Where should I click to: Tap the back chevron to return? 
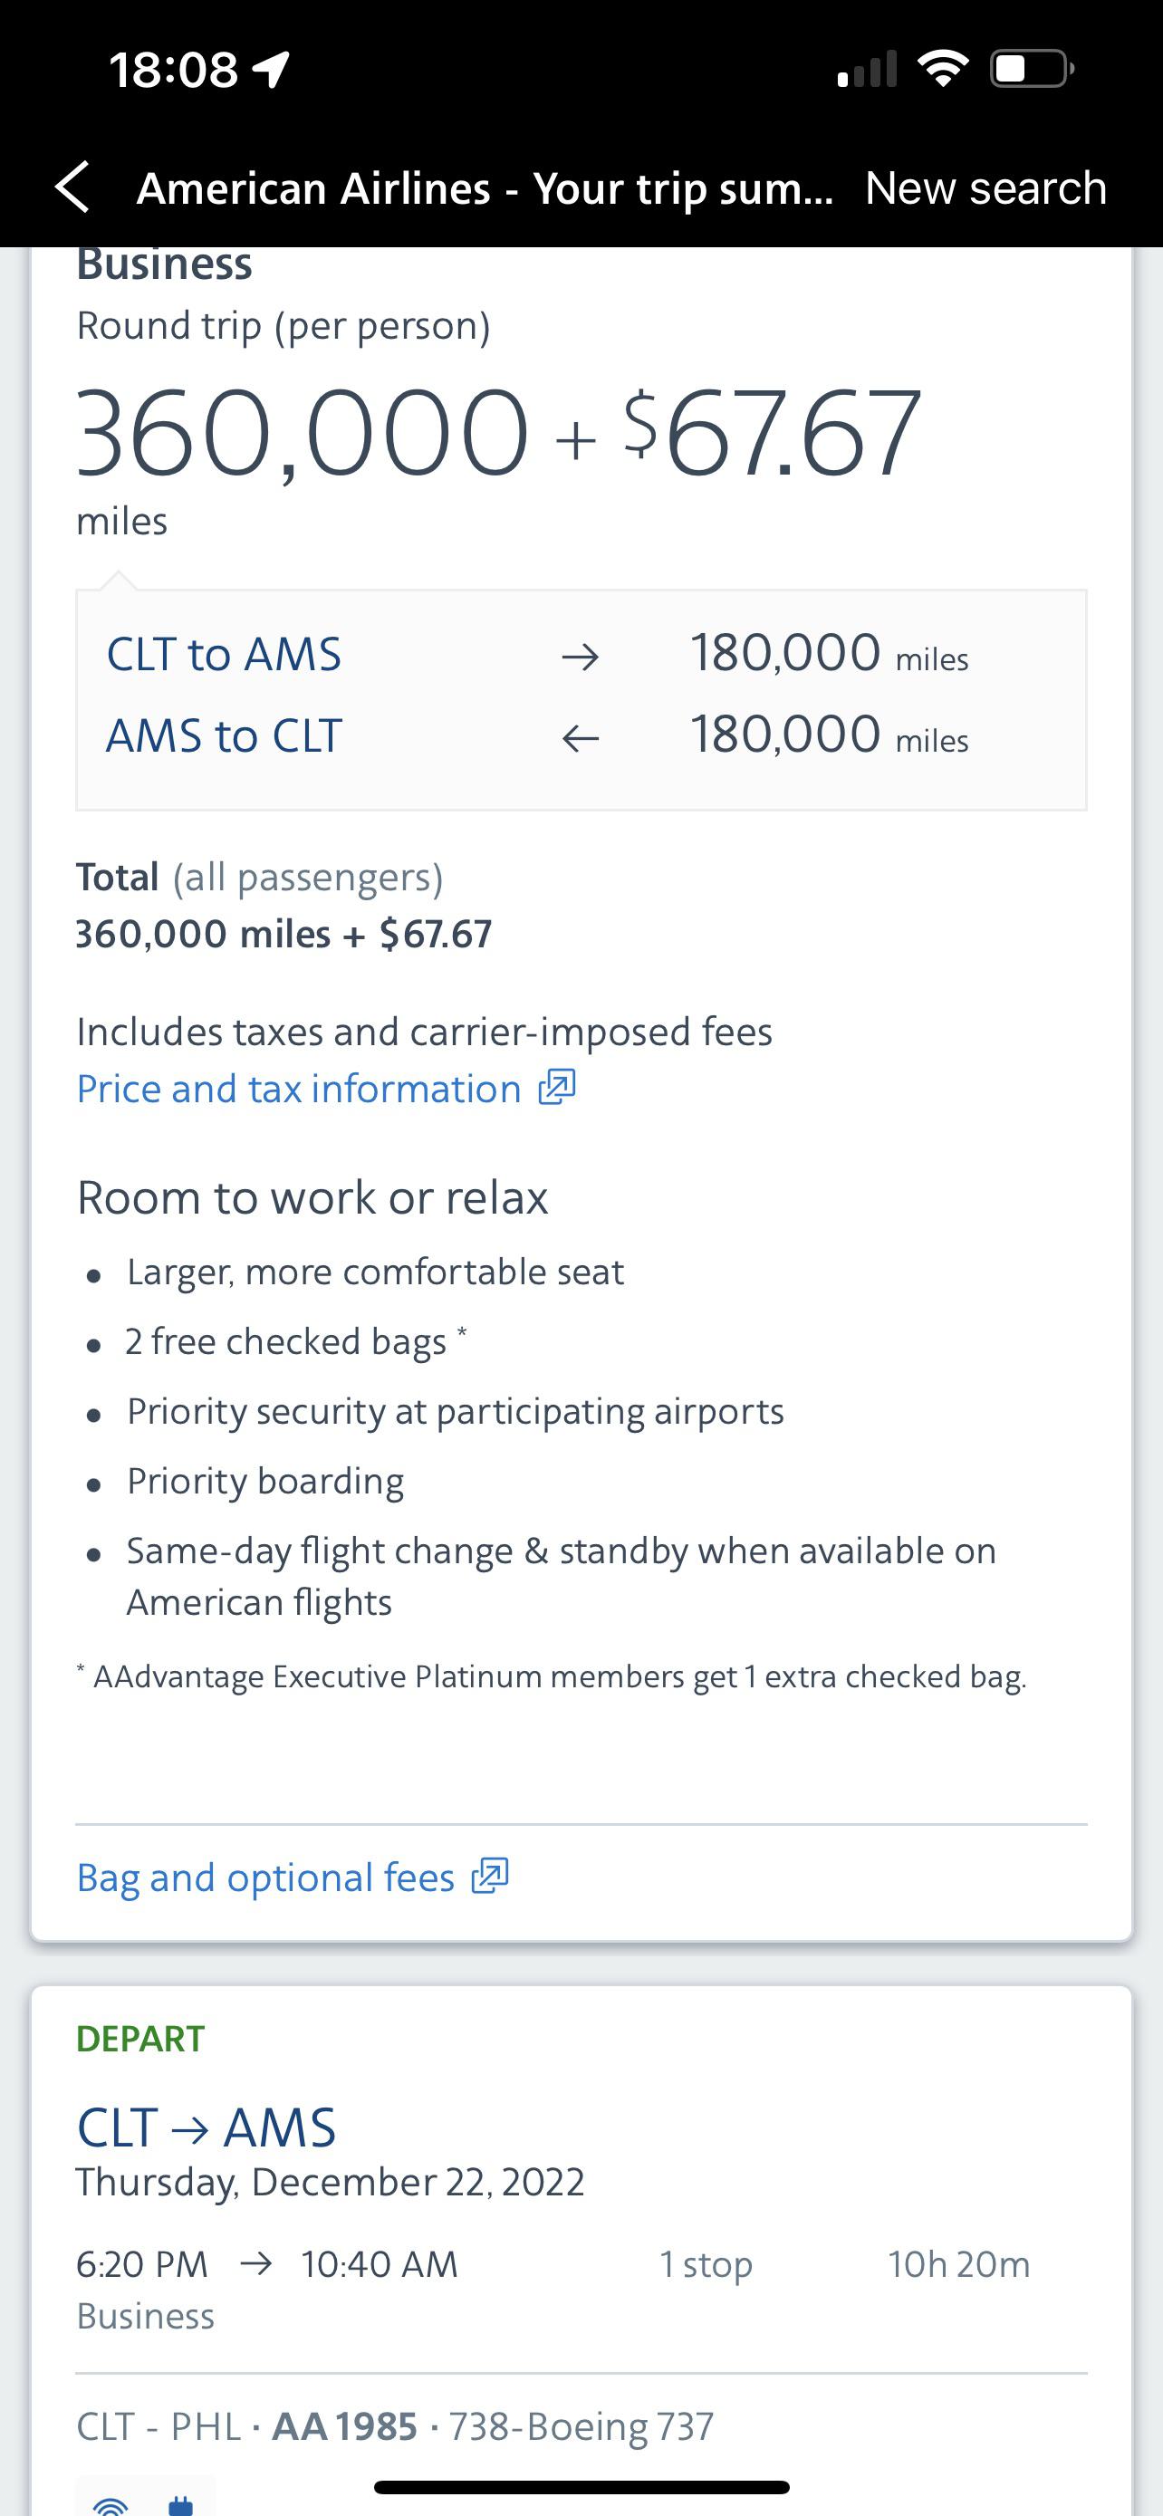point(72,187)
